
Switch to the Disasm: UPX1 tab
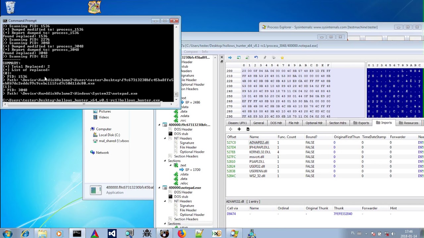click(x=237, y=123)
